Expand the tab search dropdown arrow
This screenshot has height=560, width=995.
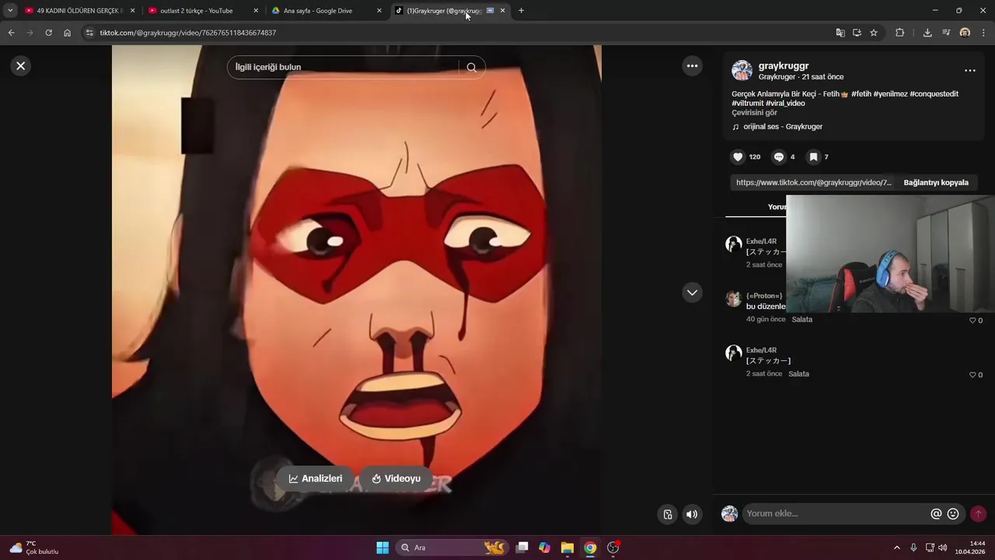10,11
